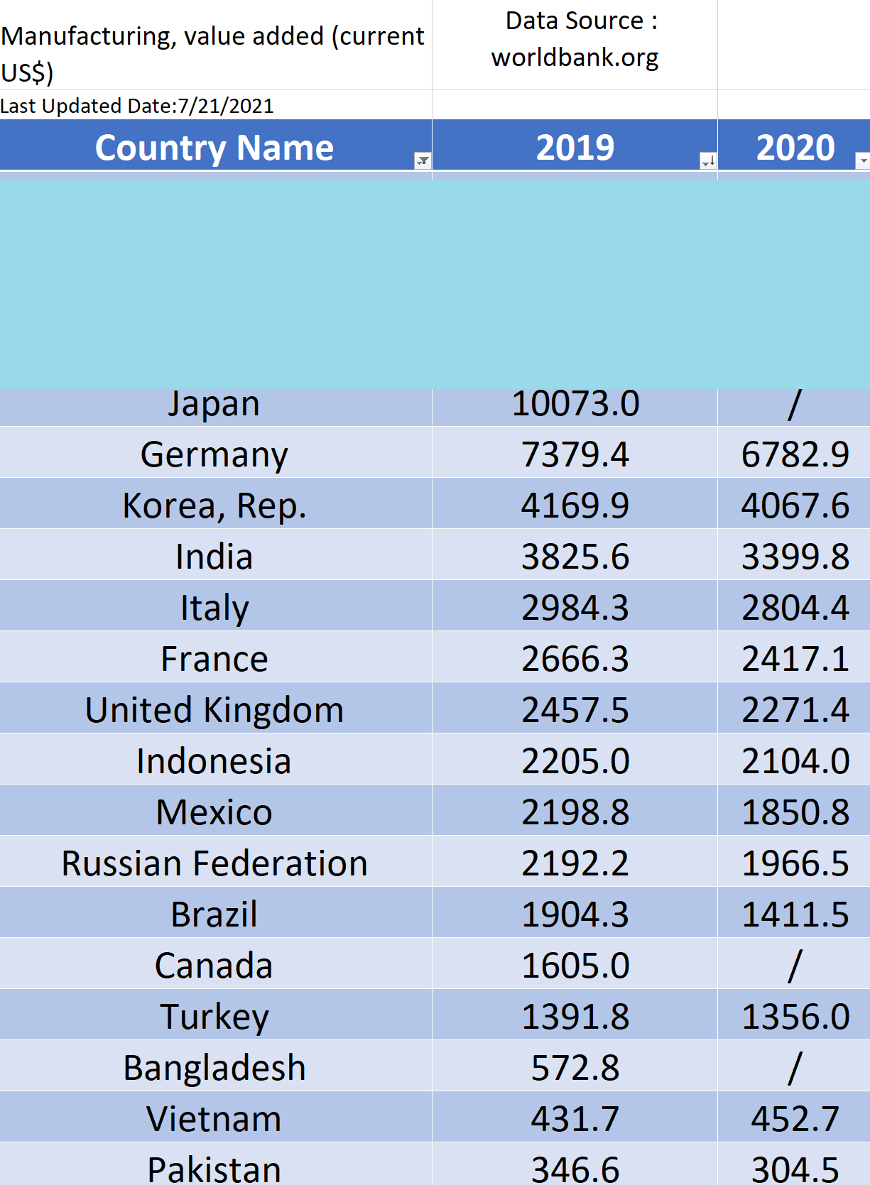The image size is (870, 1185).
Task: Select the Russian Federation cell
Action: [216, 861]
